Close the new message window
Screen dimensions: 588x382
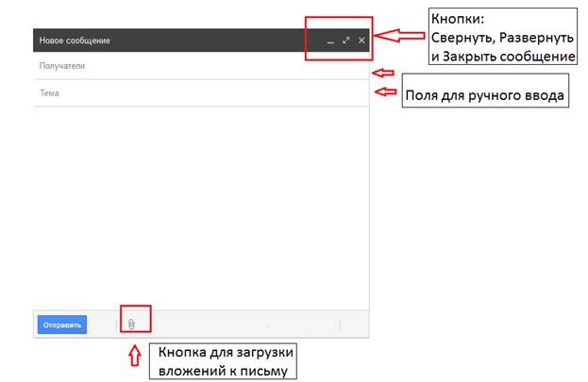click(361, 41)
